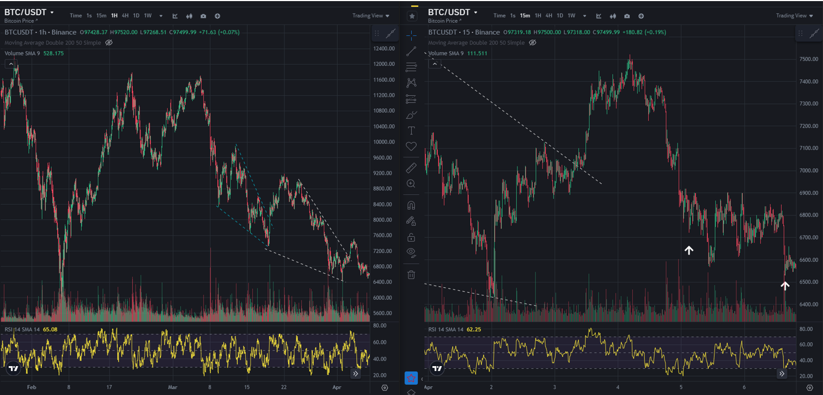Select the 1W interval on right chart
Screen dimensions: 823x395
pos(571,16)
